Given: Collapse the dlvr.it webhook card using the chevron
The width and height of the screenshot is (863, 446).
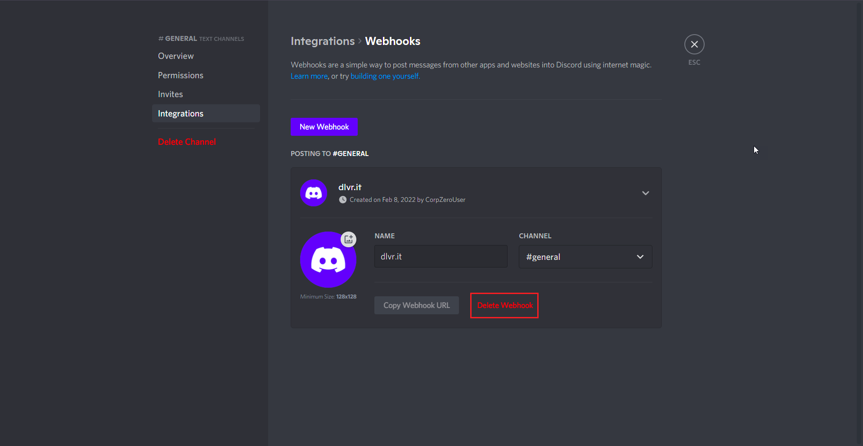Looking at the screenshot, I should click(645, 193).
